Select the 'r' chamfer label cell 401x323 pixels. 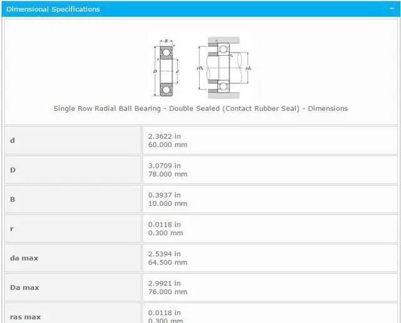pyautogui.click(x=12, y=228)
